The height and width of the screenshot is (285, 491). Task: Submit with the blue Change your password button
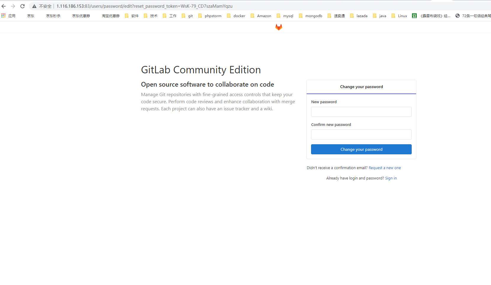click(361, 149)
